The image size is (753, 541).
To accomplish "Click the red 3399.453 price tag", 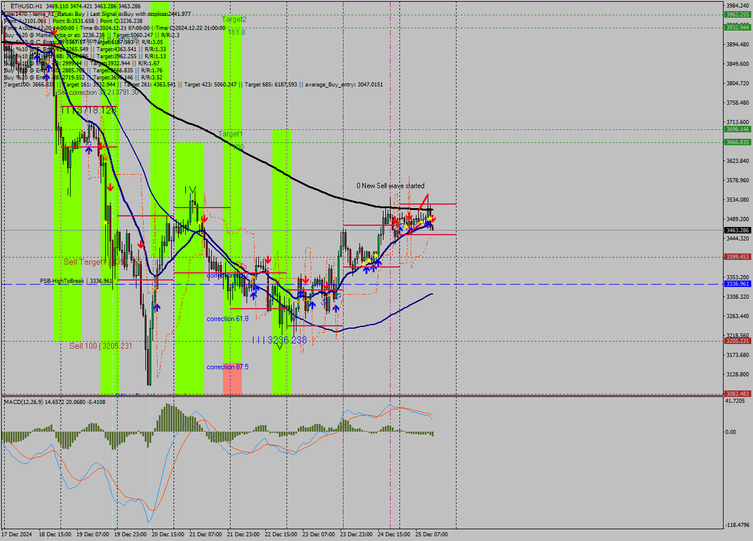I will [x=738, y=257].
